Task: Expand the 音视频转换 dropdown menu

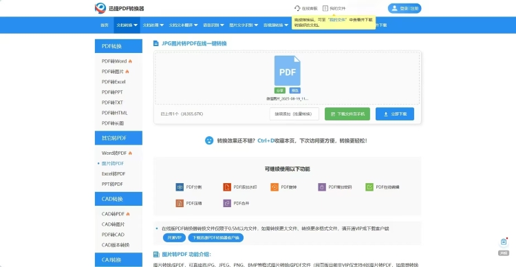Action: [x=276, y=25]
